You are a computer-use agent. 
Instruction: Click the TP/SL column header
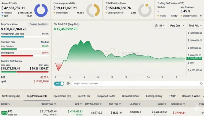coord(201,104)
